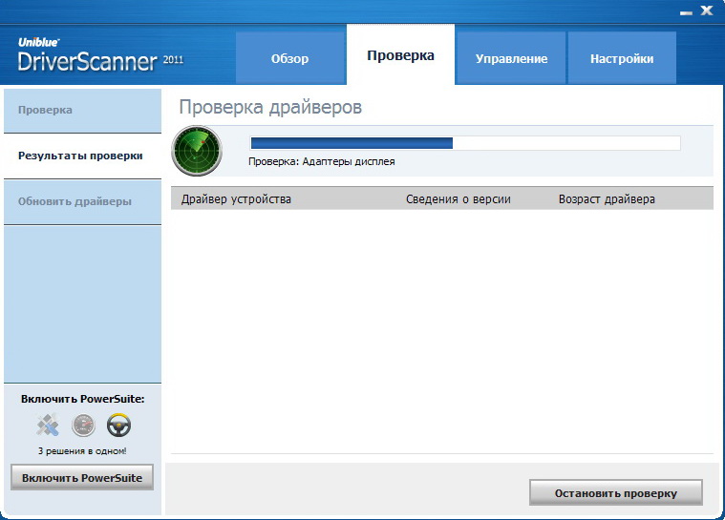Click the wrench and screwdriver PowerSuite icon

48,426
